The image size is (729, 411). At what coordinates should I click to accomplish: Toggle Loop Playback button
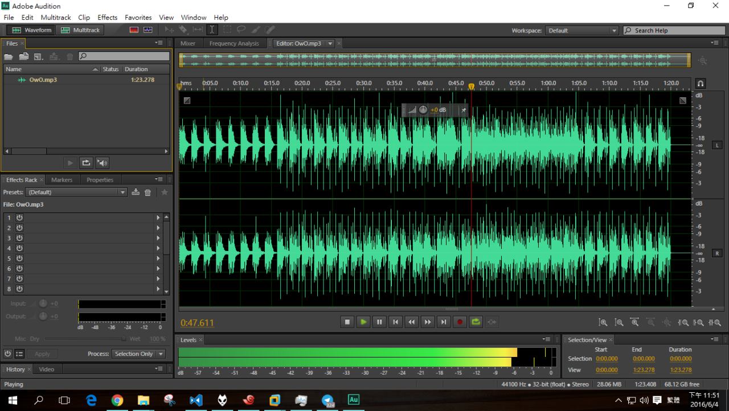pyautogui.click(x=476, y=322)
